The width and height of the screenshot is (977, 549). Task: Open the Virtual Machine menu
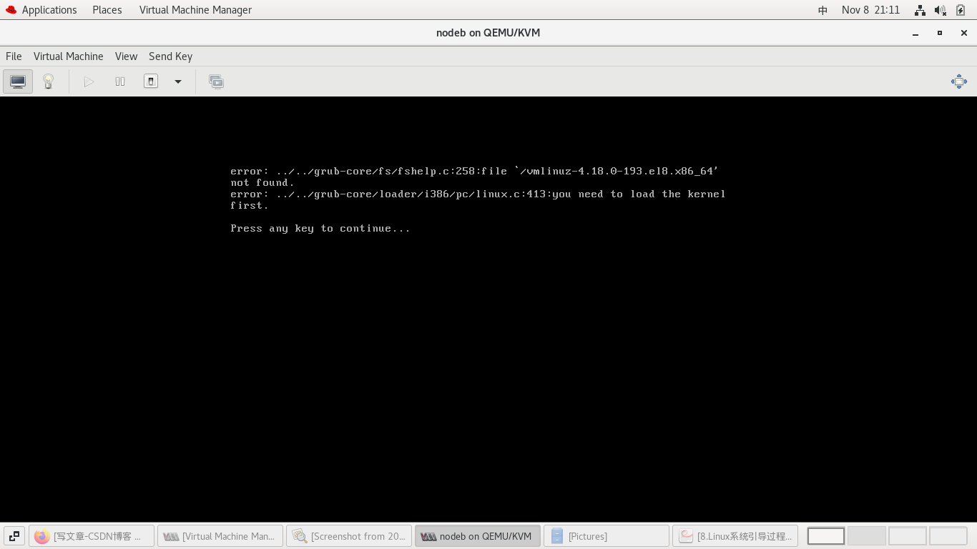click(68, 56)
